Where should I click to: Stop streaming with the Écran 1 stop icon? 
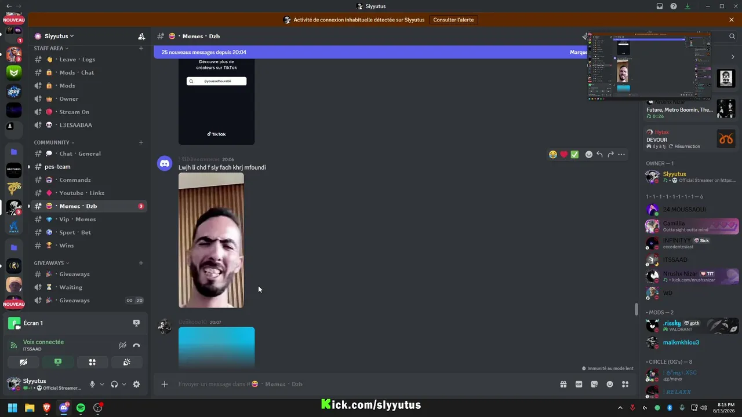pos(136,323)
